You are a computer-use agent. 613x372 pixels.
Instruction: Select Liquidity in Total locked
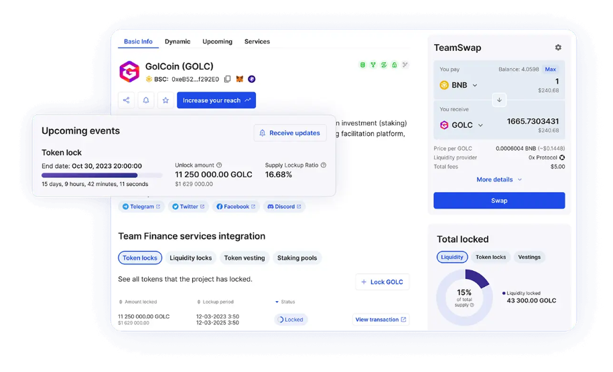(x=452, y=257)
